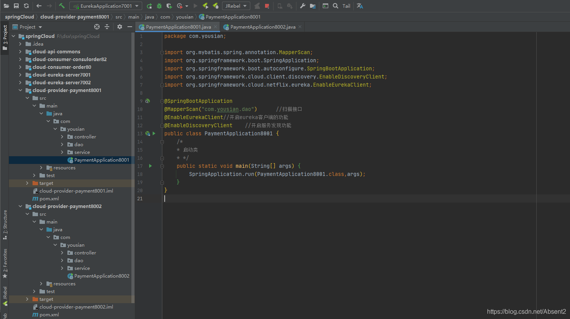
Task: Hide the Project panel with the minus icon
Action: click(130, 27)
